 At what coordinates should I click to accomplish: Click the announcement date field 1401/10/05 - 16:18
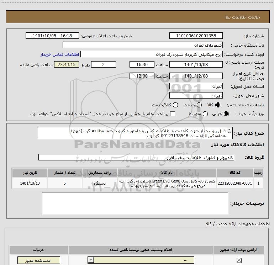(52, 36)
